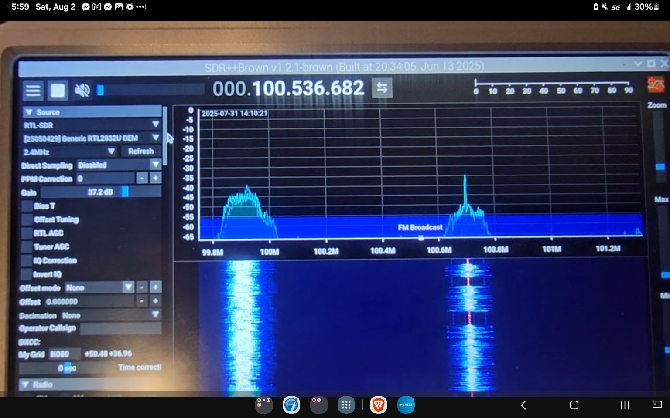Enable the Bias T checkbox
This screenshot has height=418, width=670.
(x=27, y=206)
